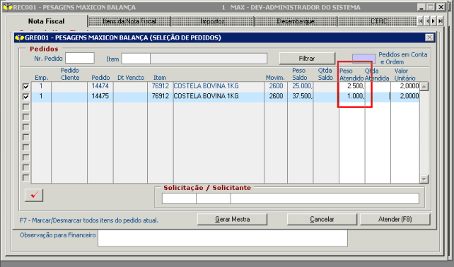Focus the Nr. Pedido input field
This screenshot has height=267, width=454.
[80, 58]
